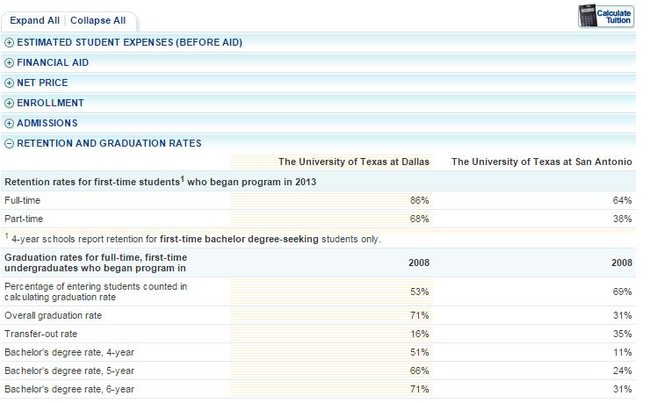Click Graduation rates for full-time undergraduates subheading

tap(96, 263)
